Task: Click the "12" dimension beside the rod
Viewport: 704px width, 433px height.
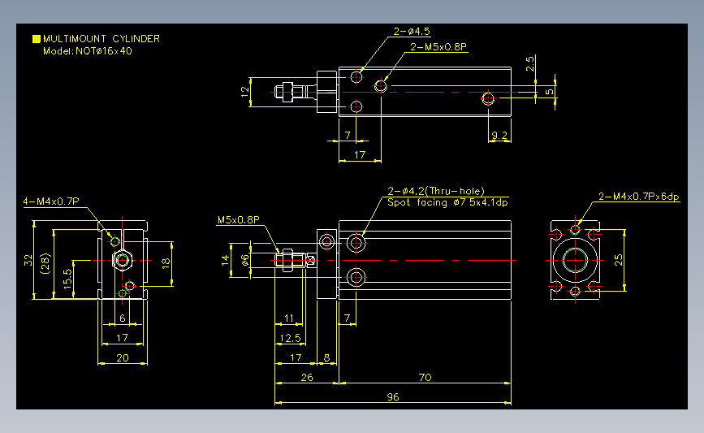Action: coord(244,92)
